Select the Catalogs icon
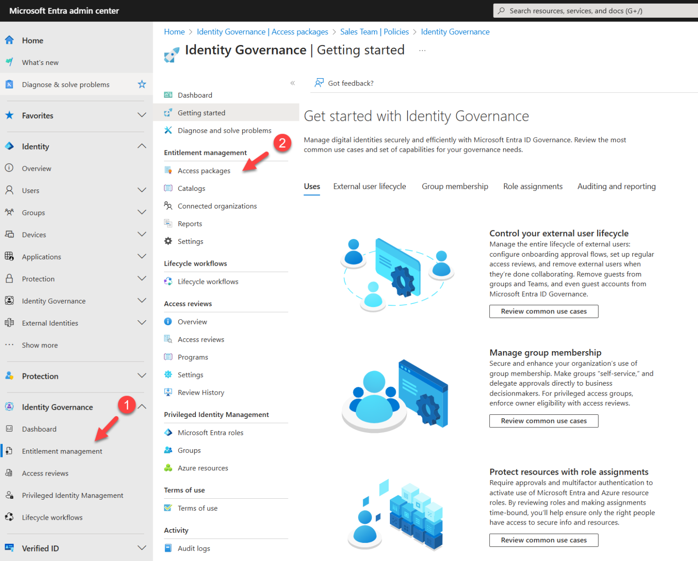Screen dimensions: 698x561 (168, 188)
